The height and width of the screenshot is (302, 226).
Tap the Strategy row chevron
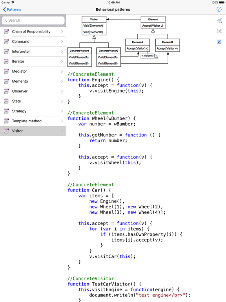pyautogui.click(x=62, y=111)
